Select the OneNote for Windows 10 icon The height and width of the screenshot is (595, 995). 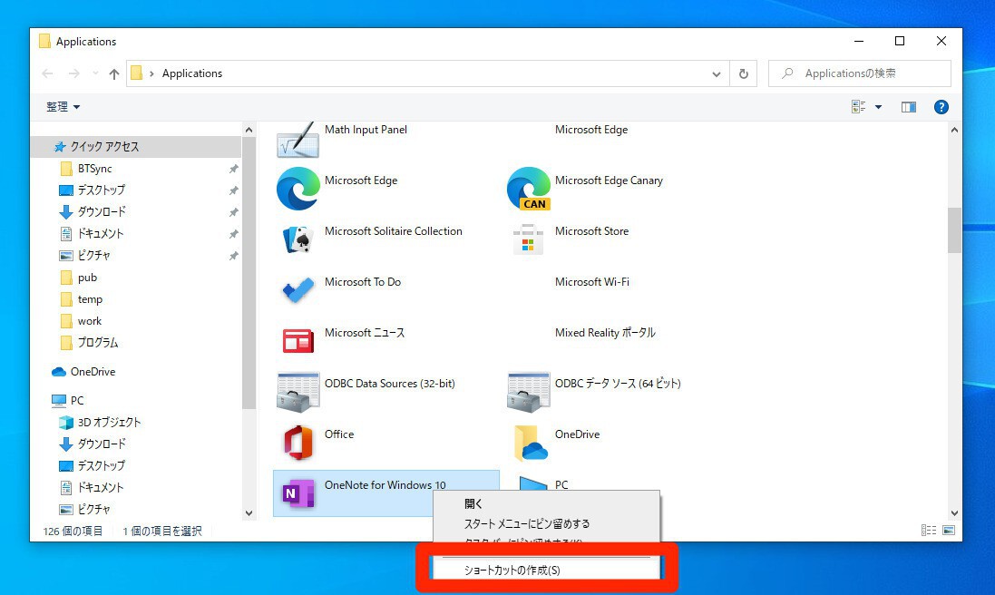click(x=298, y=493)
